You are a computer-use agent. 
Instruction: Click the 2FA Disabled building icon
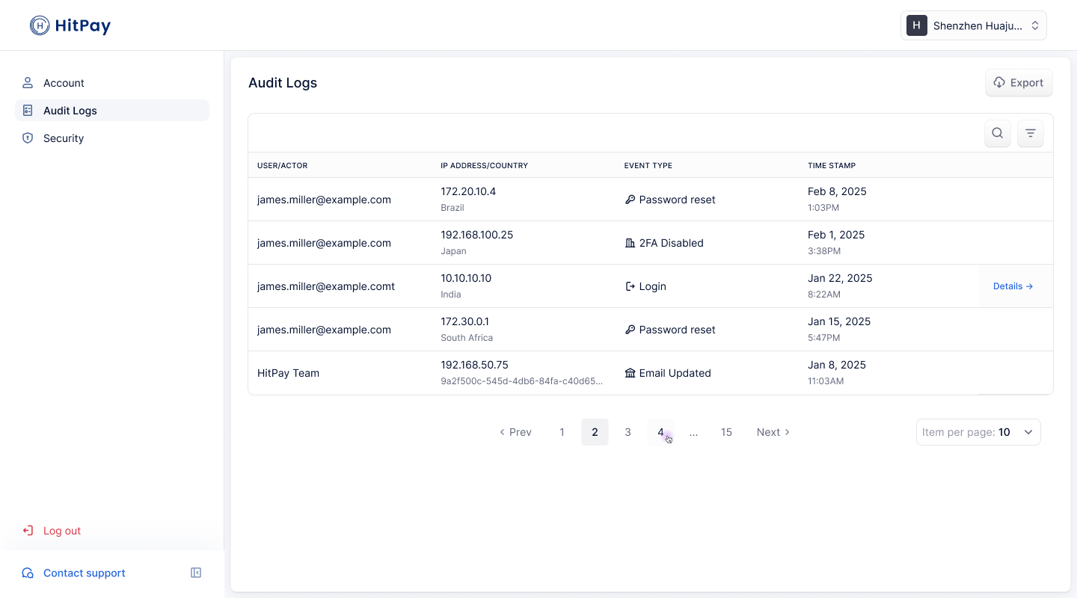point(630,243)
